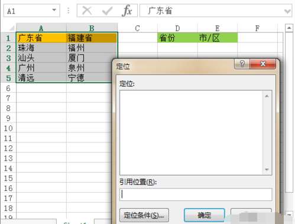Open the Name Box dropdown arrow

click(x=54, y=10)
